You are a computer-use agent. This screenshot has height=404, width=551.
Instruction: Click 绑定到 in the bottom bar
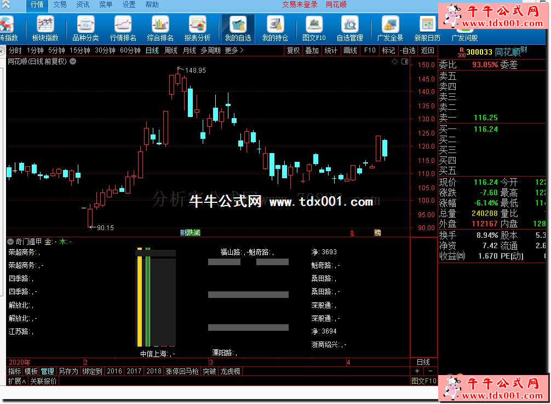(92, 371)
